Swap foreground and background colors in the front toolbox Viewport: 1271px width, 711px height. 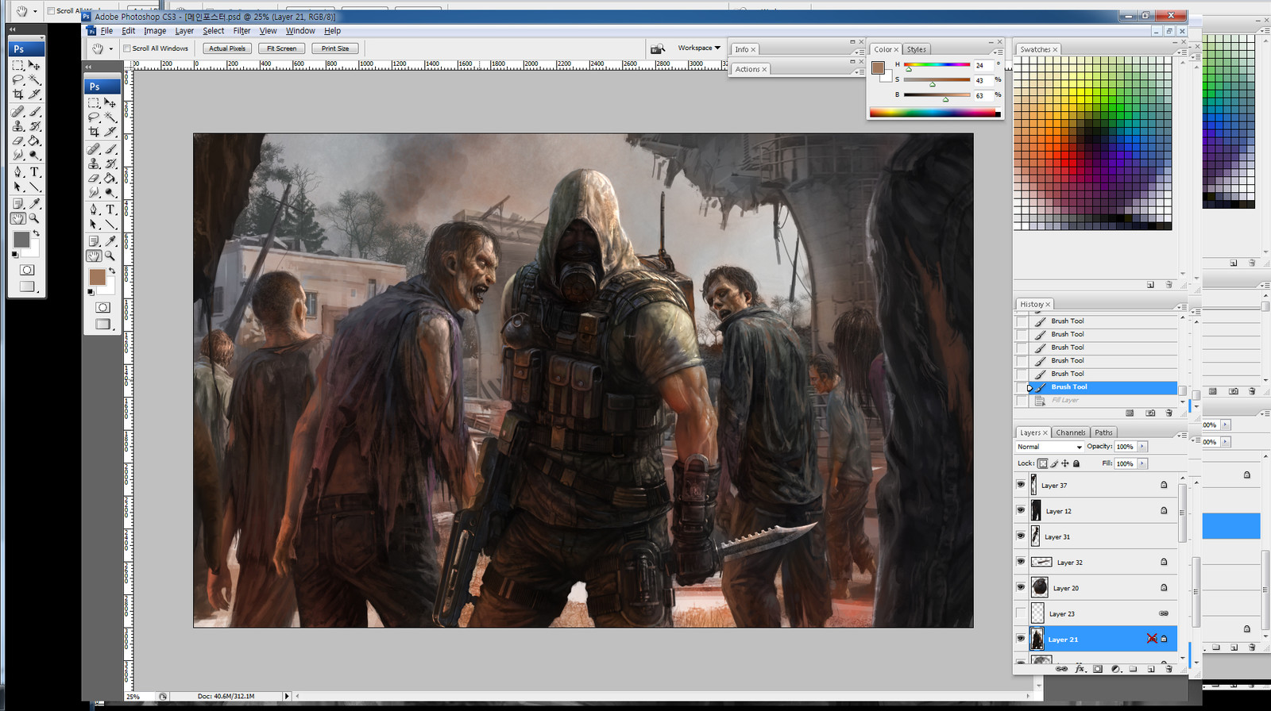[x=112, y=271]
